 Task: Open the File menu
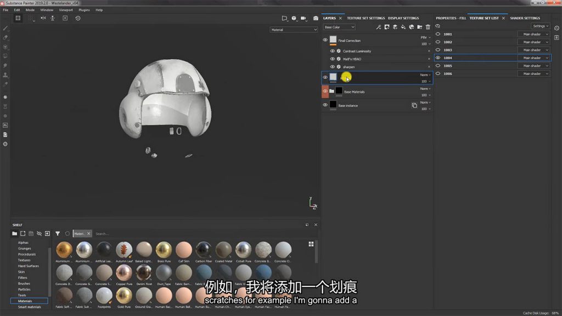[5, 10]
